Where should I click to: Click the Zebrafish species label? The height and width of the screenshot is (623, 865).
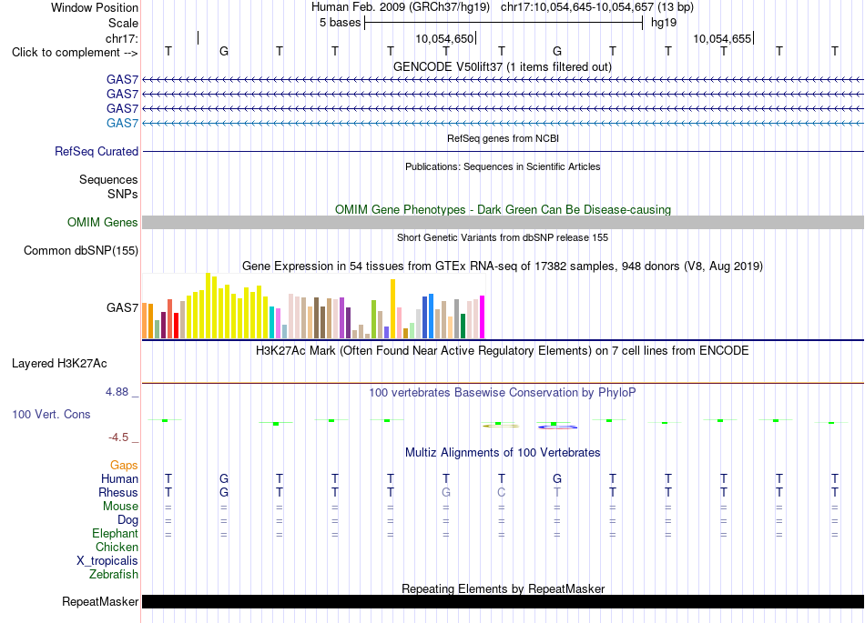[x=114, y=575]
